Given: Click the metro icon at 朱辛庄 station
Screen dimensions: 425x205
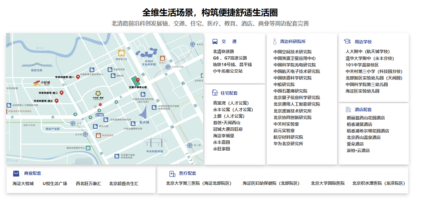Looking at the screenshot, I should pyautogui.click(x=193, y=44).
